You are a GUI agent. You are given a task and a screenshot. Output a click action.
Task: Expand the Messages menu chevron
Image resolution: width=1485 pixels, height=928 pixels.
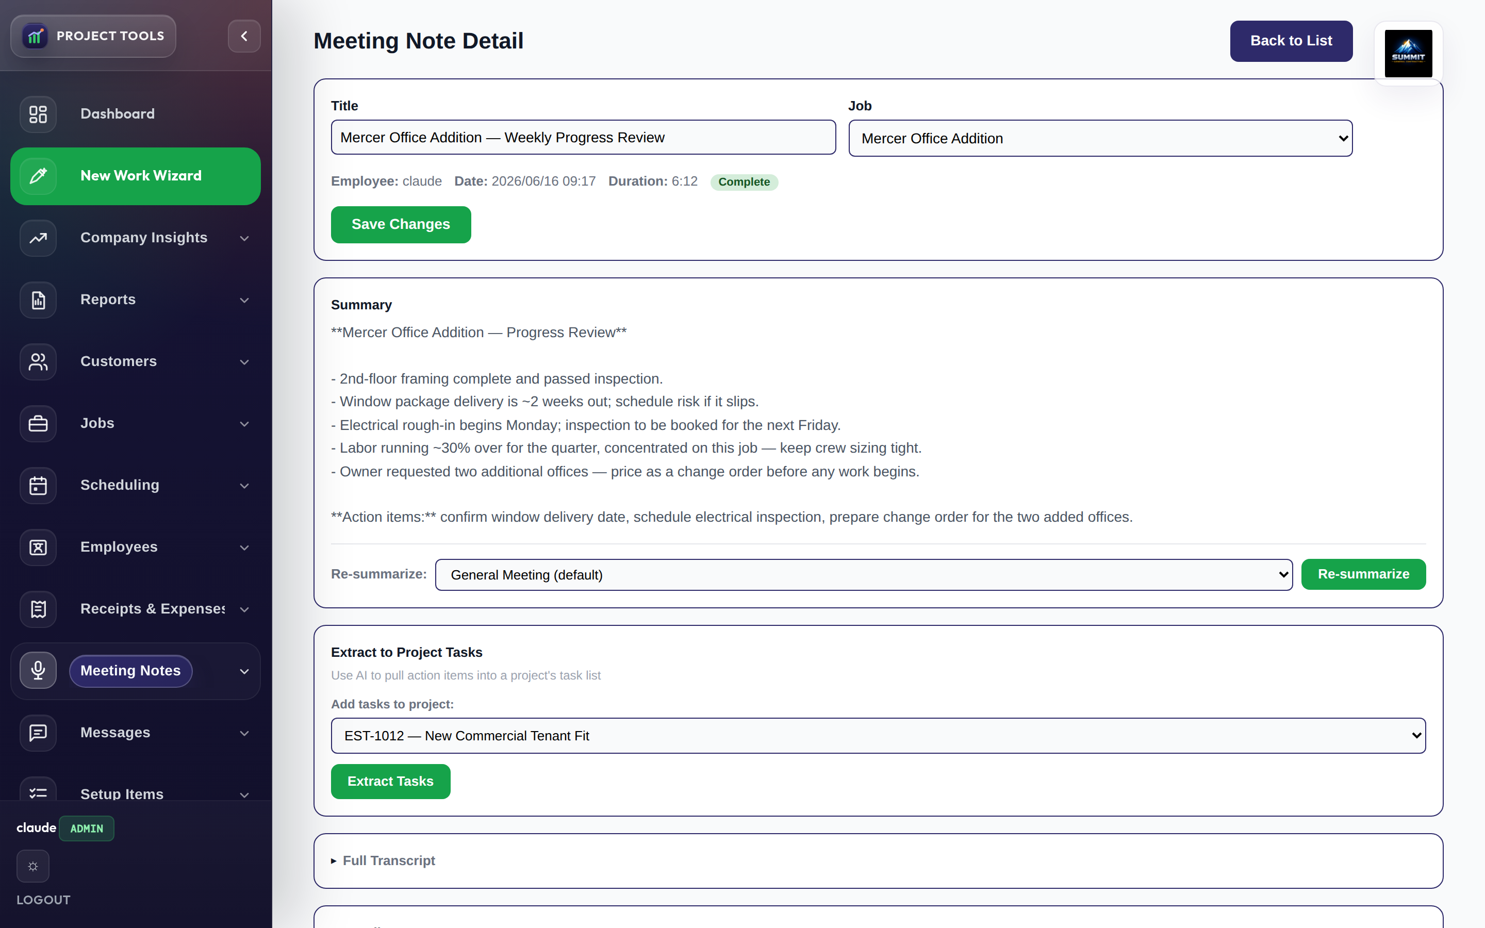coord(244,734)
